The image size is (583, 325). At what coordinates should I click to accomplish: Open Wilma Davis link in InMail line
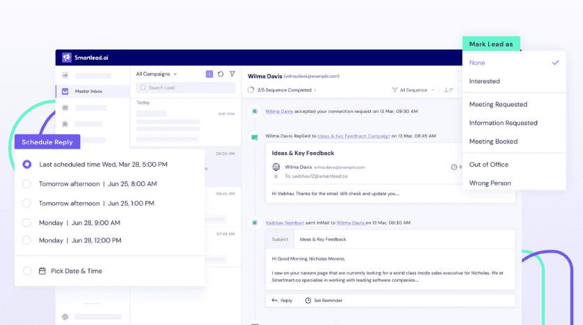click(x=350, y=223)
